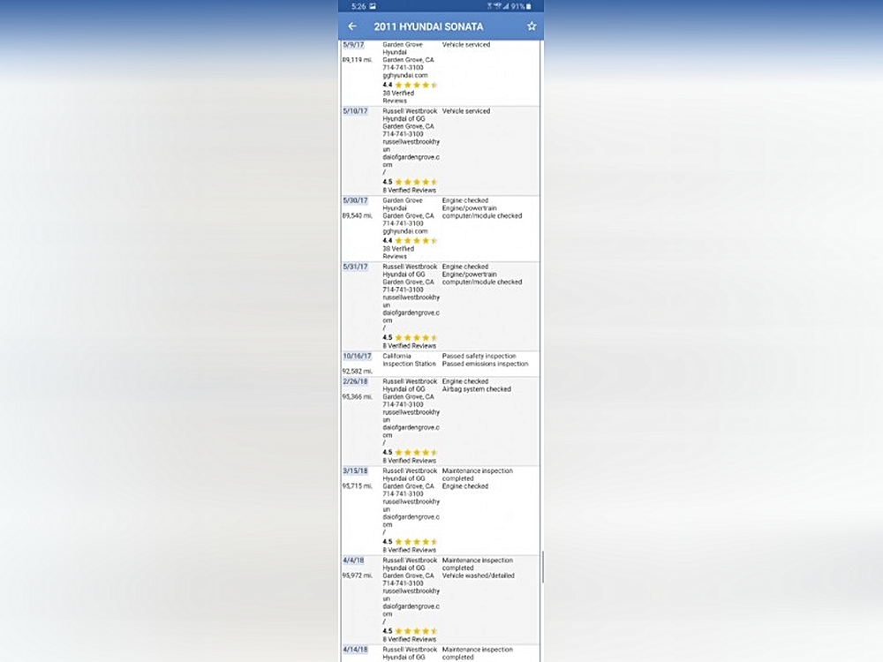Click Garden Grove Hyundai name in 5/9/17 row
This screenshot has width=883, height=662.
(403, 49)
